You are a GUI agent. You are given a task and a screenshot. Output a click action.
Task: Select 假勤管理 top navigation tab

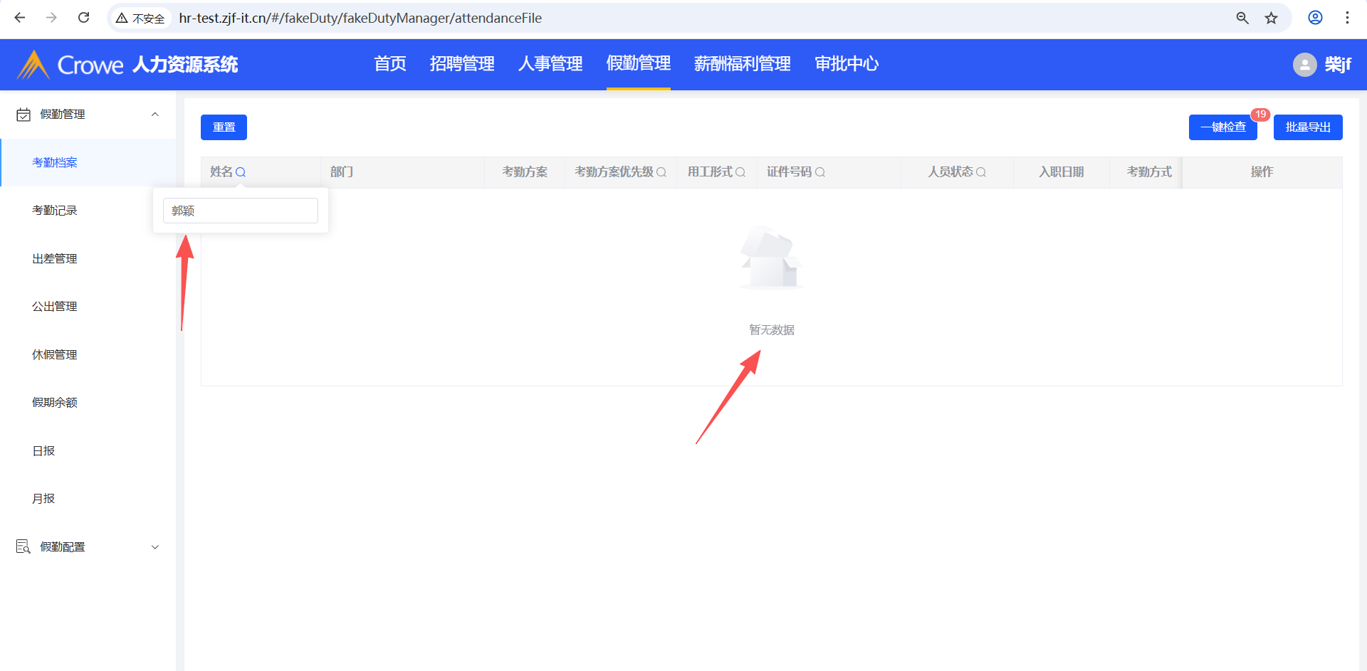coord(639,64)
